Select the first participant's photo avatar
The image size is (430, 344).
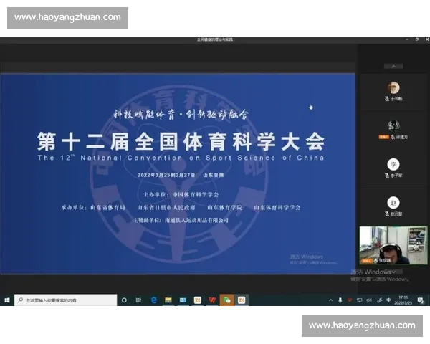click(393, 87)
